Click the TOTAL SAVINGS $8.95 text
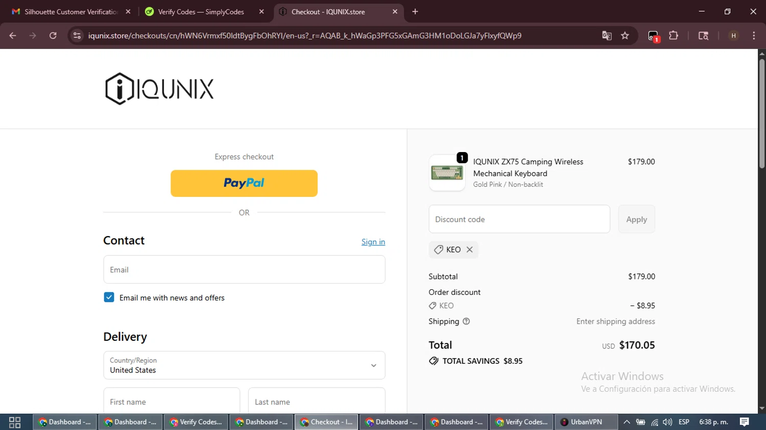The height and width of the screenshot is (430, 766). click(482, 361)
